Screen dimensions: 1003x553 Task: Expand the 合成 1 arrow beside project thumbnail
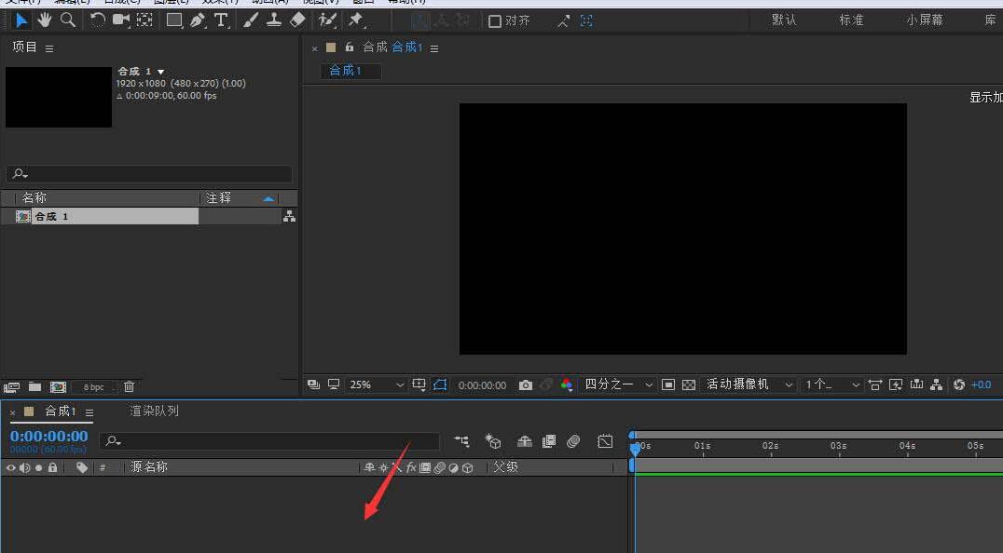[160, 73]
